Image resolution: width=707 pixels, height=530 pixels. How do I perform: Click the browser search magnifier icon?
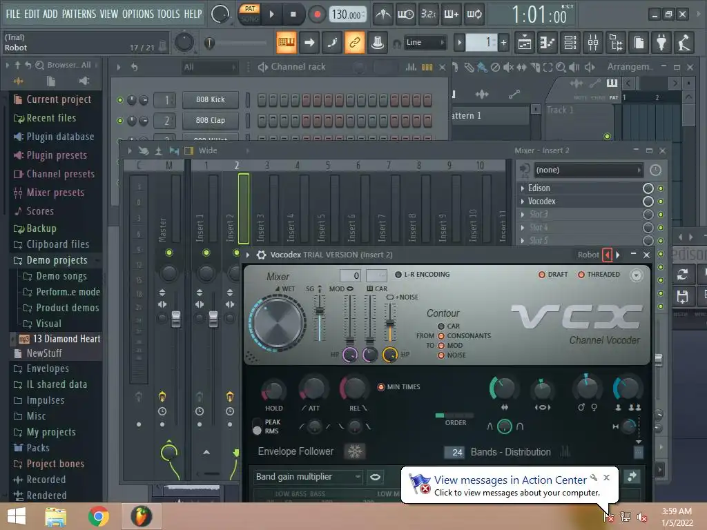tap(39, 66)
